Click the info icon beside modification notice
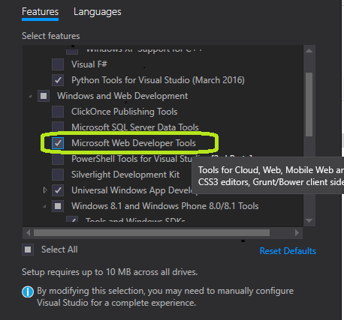 tap(28, 292)
